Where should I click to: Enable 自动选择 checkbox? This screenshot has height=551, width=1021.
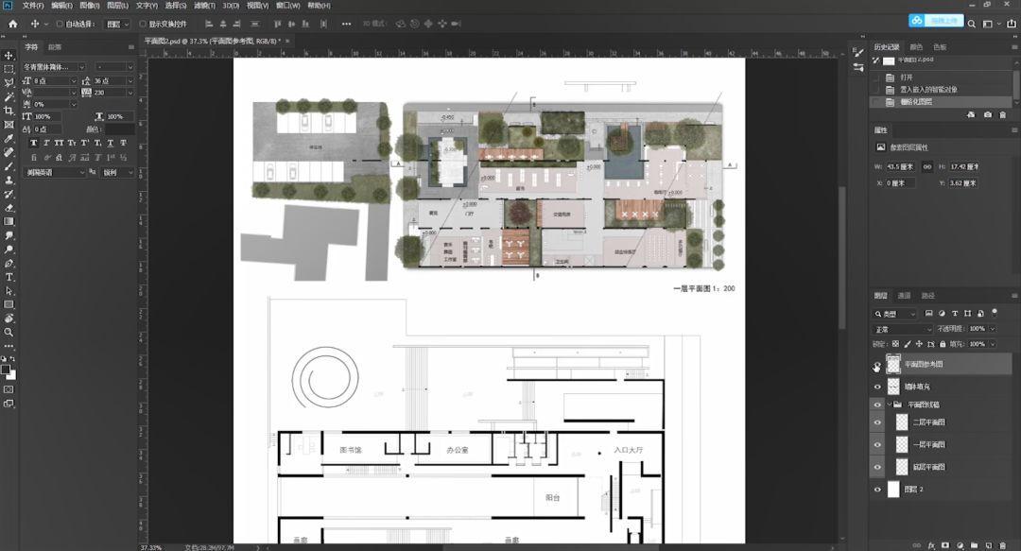click(x=60, y=24)
